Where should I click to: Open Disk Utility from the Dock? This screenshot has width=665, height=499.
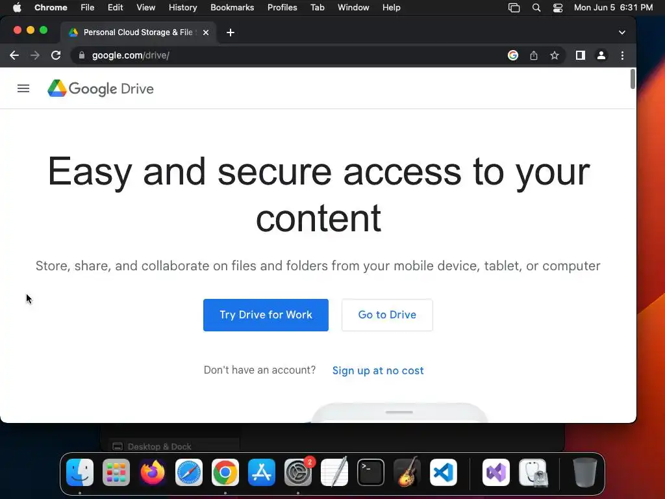pos(533,472)
